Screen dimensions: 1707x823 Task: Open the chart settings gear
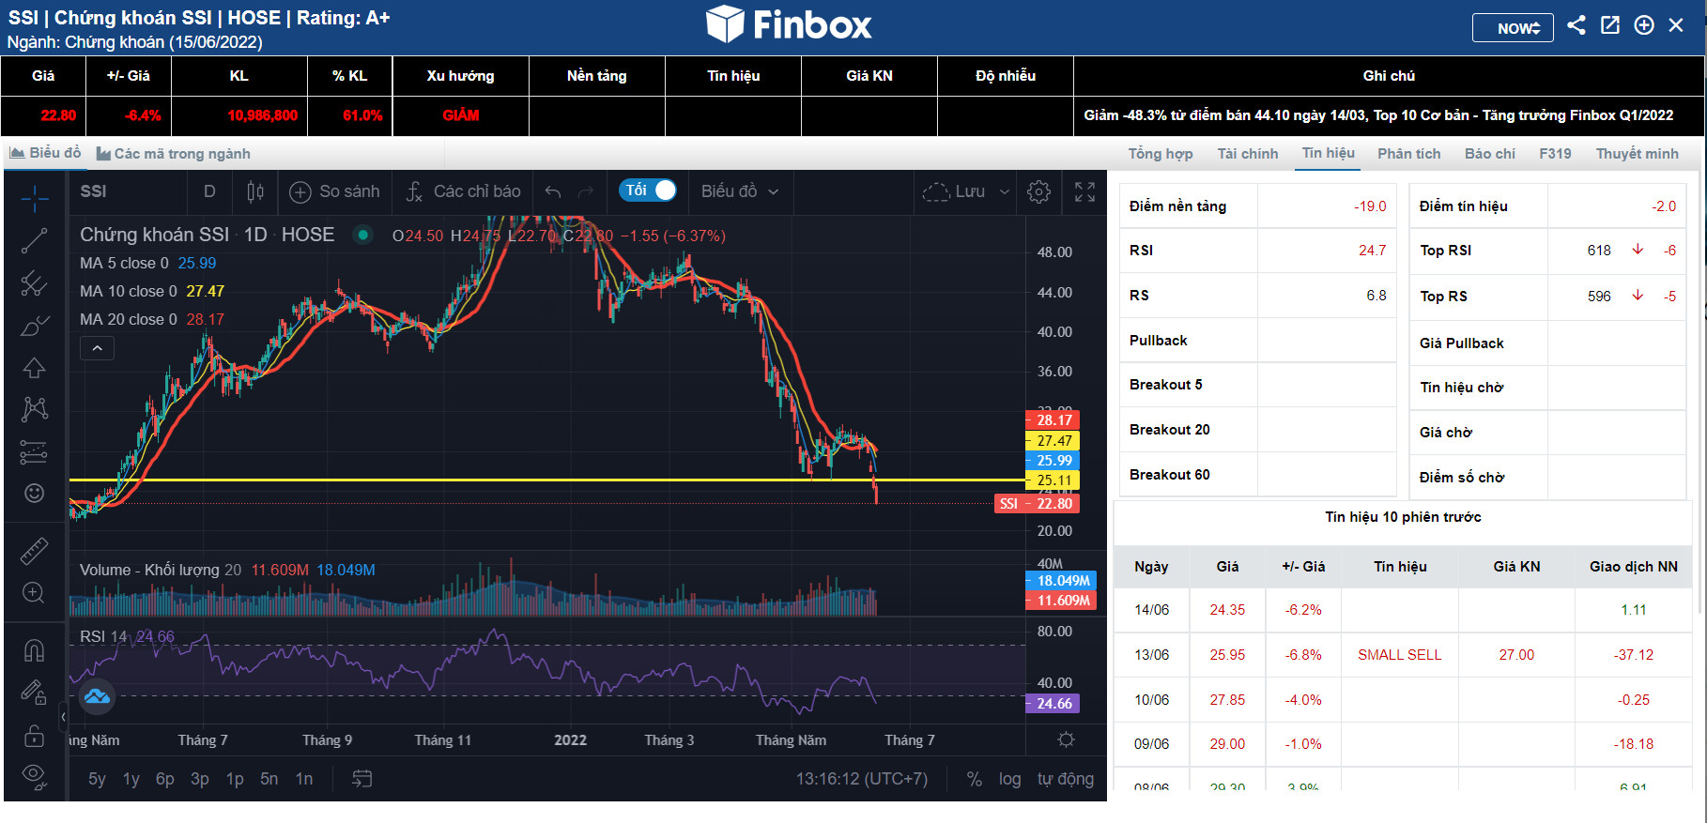pyautogui.click(x=1038, y=191)
